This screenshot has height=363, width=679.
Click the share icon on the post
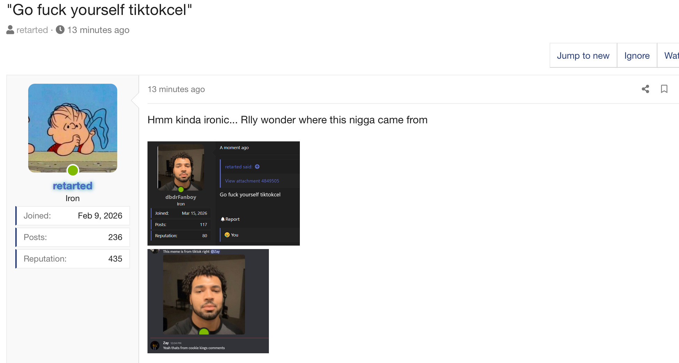[645, 89]
